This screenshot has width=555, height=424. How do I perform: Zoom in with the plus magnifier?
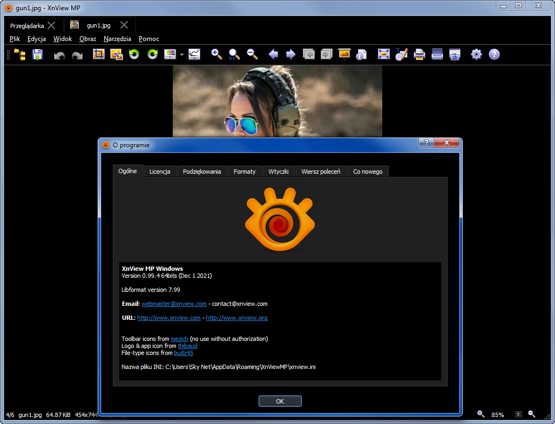pos(216,54)
